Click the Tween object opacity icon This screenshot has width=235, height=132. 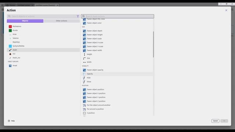(x=84, y=70)
